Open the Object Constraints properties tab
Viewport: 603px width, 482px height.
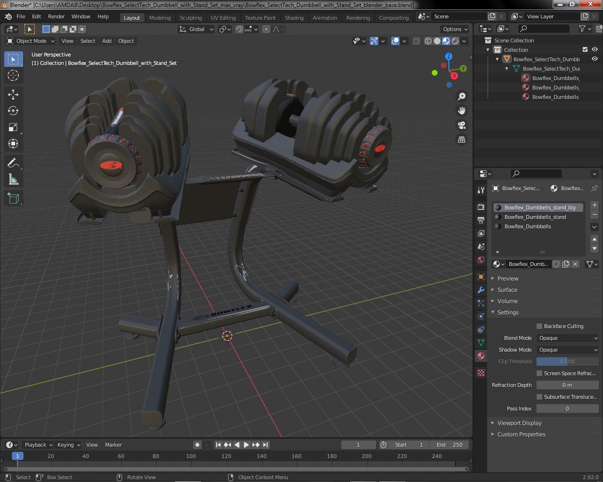pos(481,329)
